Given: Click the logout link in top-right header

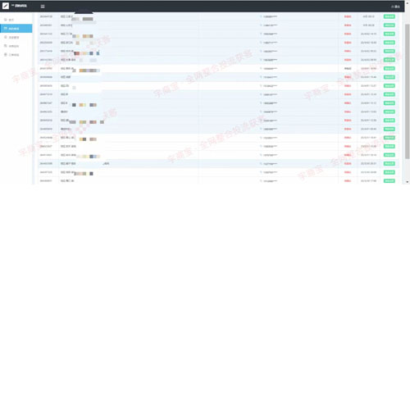Looking at the screenshot, I should click(395, 7).
